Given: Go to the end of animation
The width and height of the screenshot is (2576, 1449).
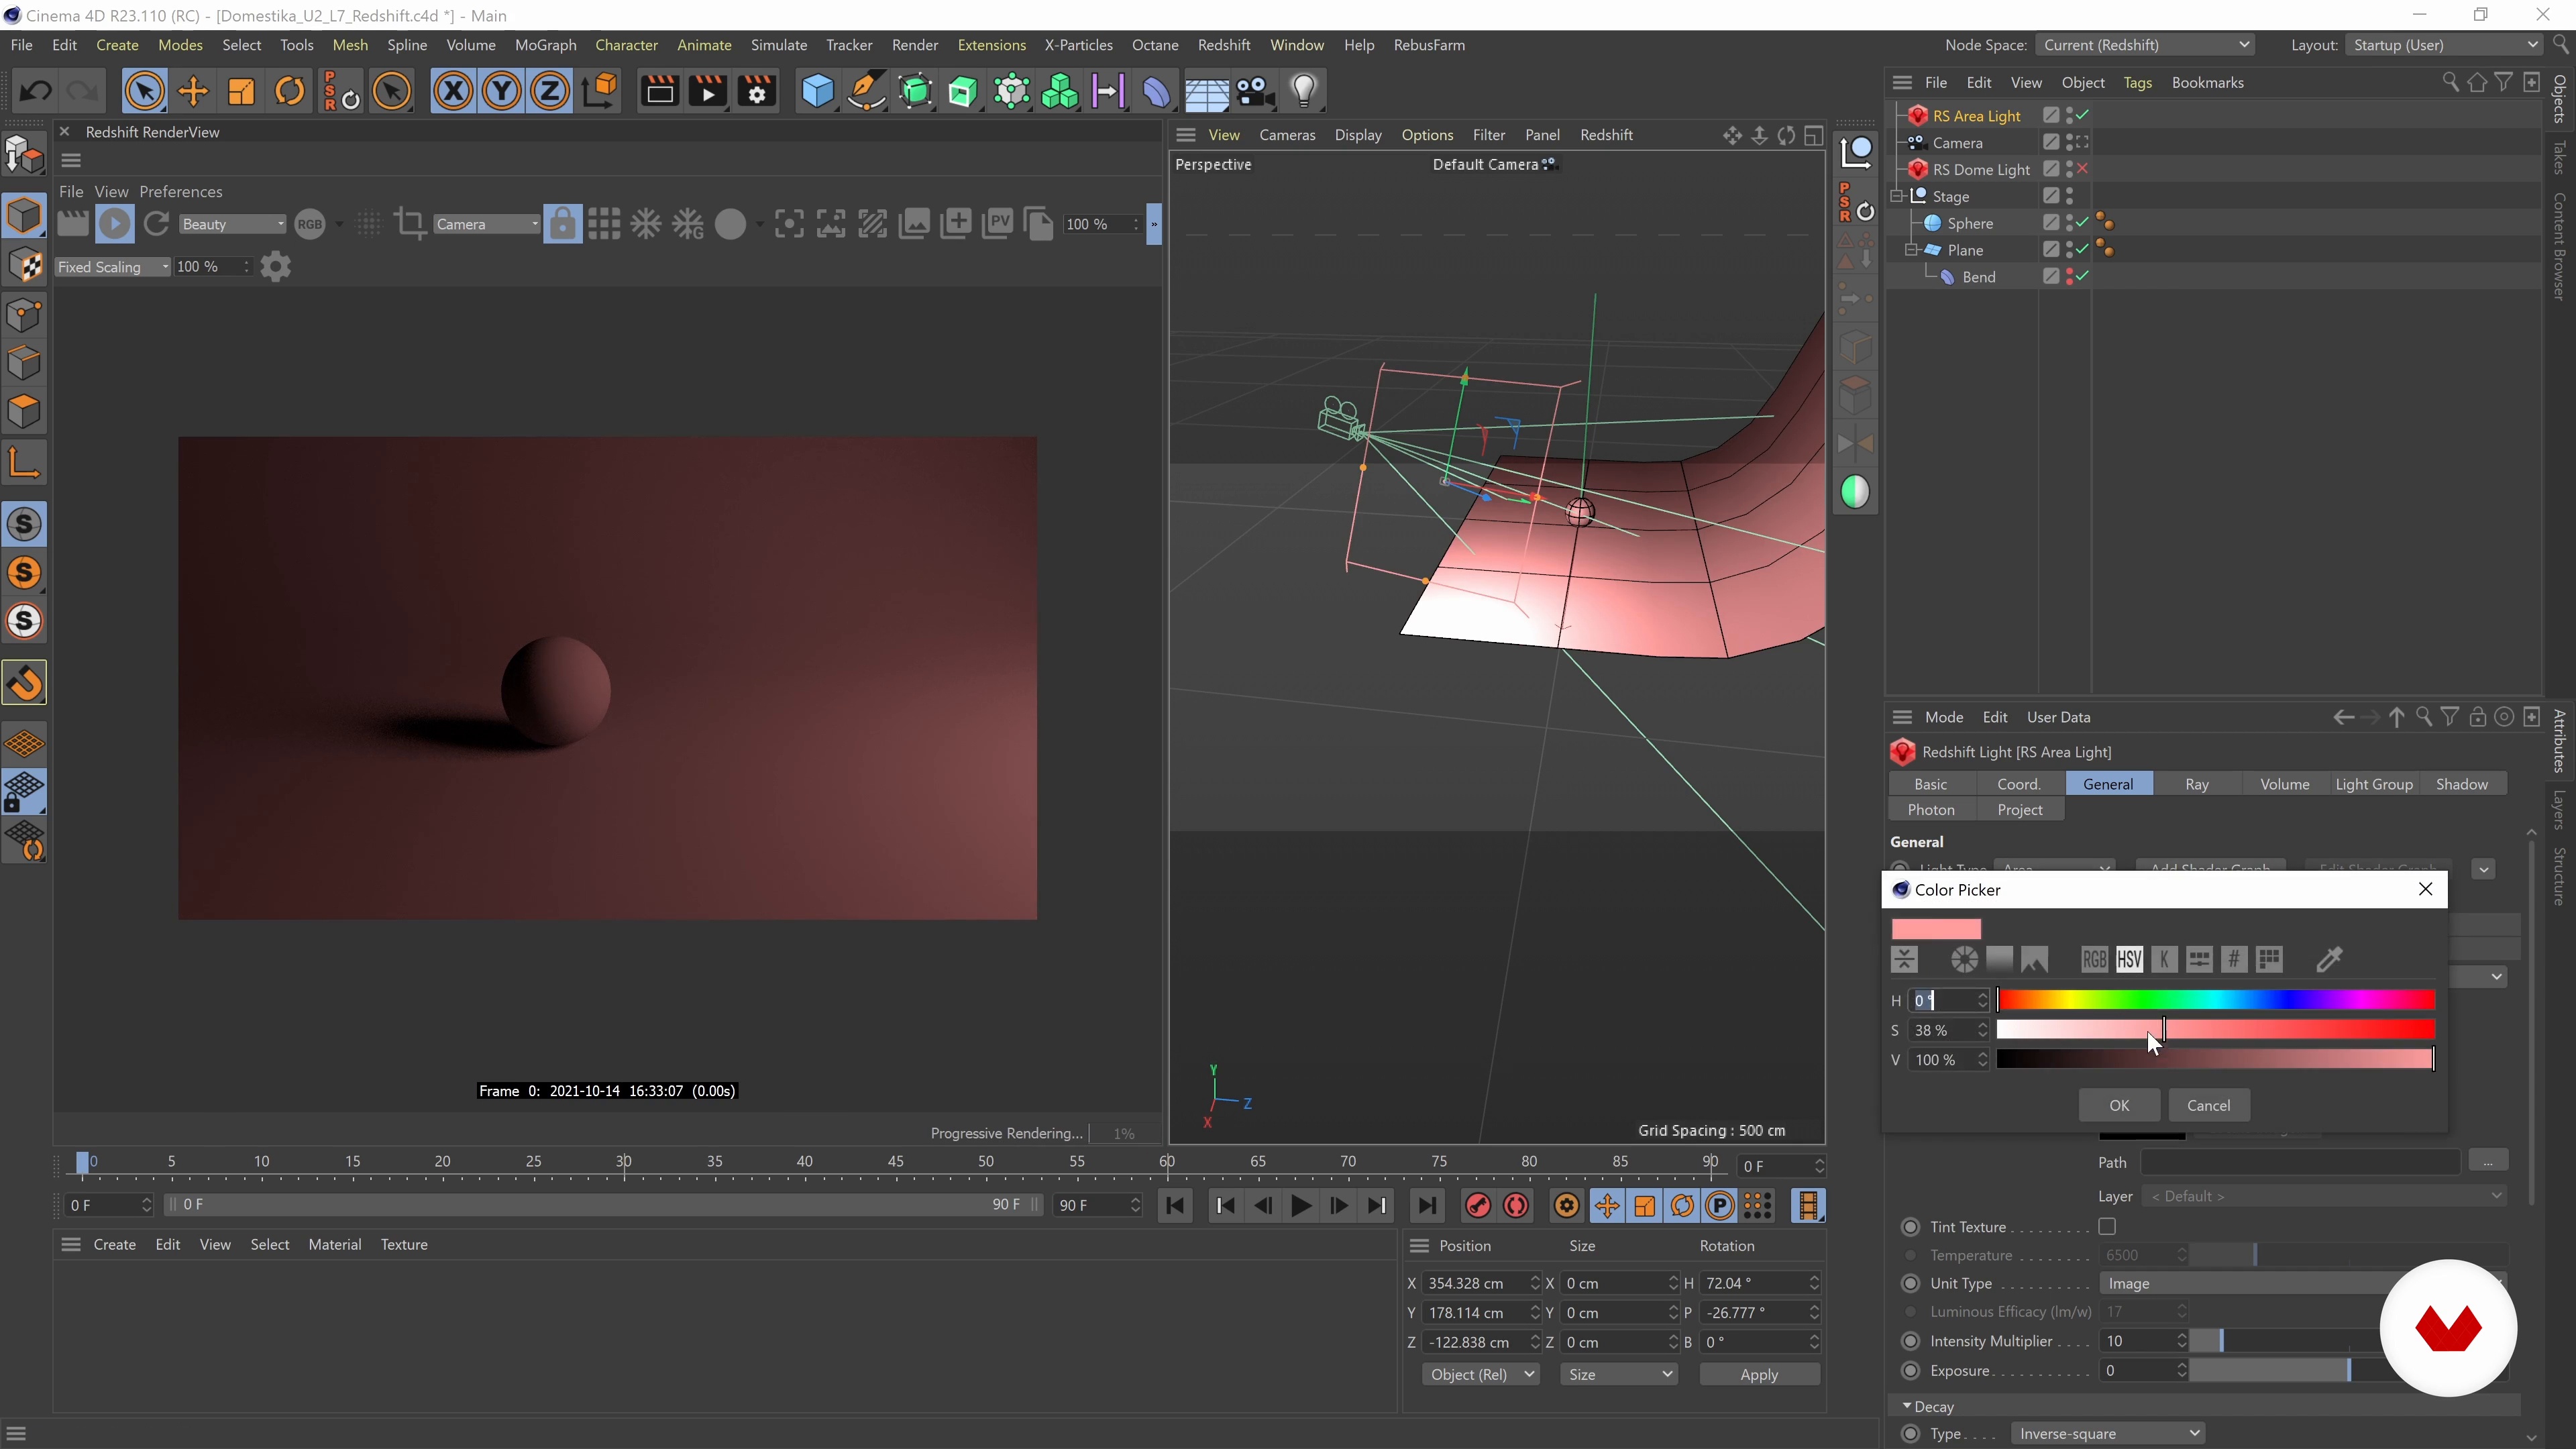Looking at the screenshot, I should 1427,1206.
